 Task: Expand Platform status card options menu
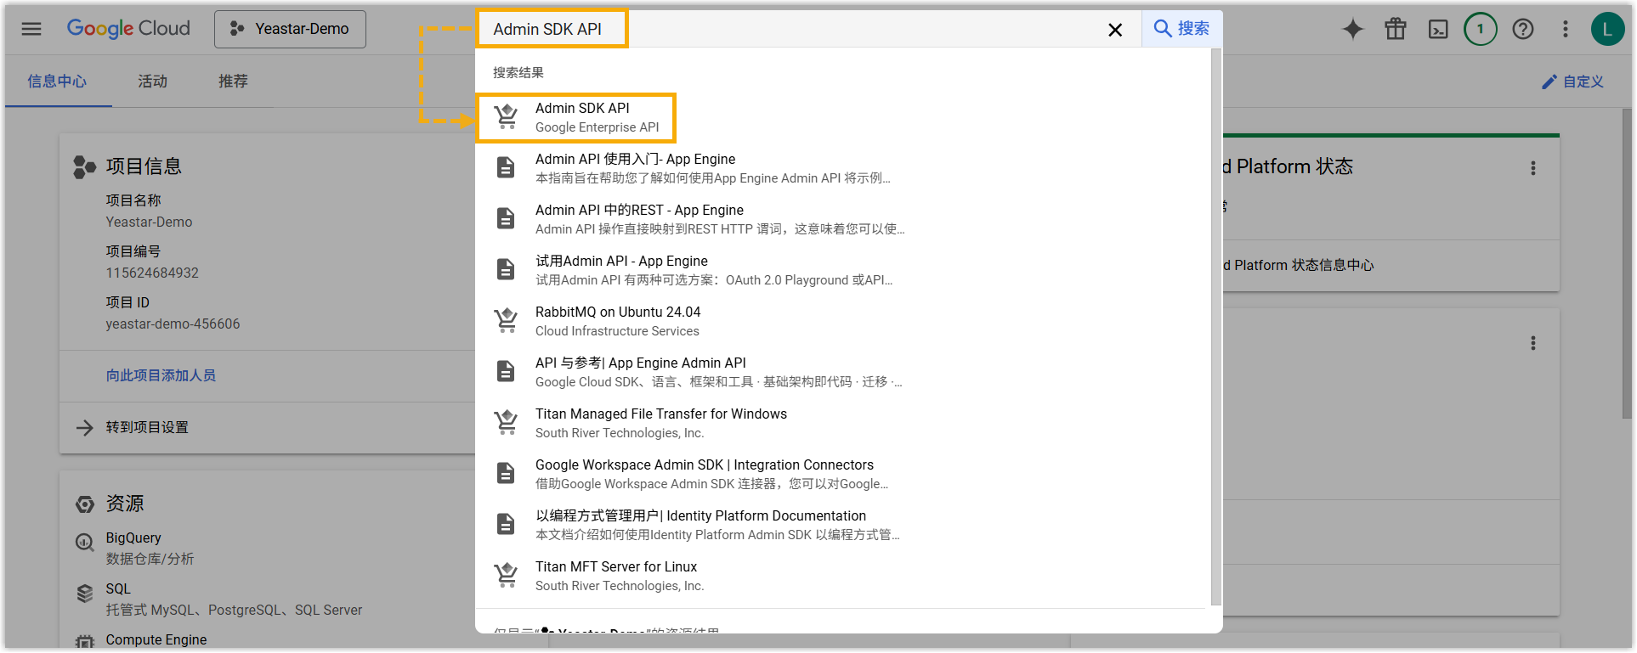coord(1533,168)
